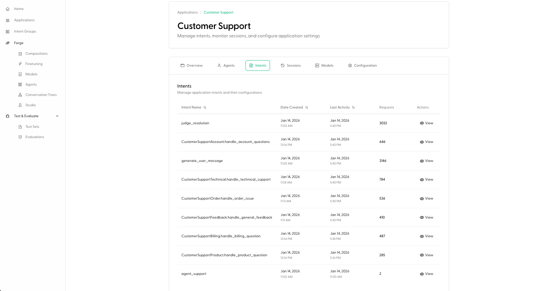
Task: Click eye icon for agent_support row
Action: [x=422, y=274]
